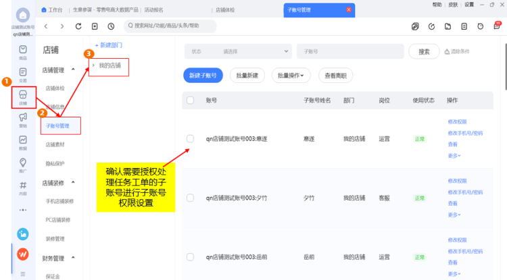
Task: Tick the checkbox for account 岳前
Action: (x=190, y=257)
